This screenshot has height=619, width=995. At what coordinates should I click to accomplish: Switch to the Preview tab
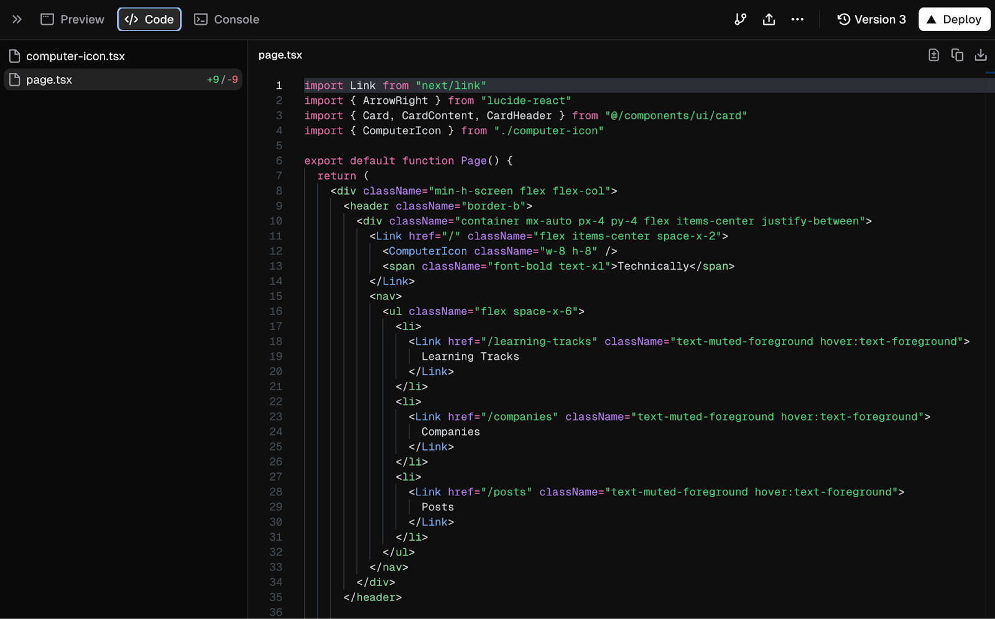pos(72,19)
